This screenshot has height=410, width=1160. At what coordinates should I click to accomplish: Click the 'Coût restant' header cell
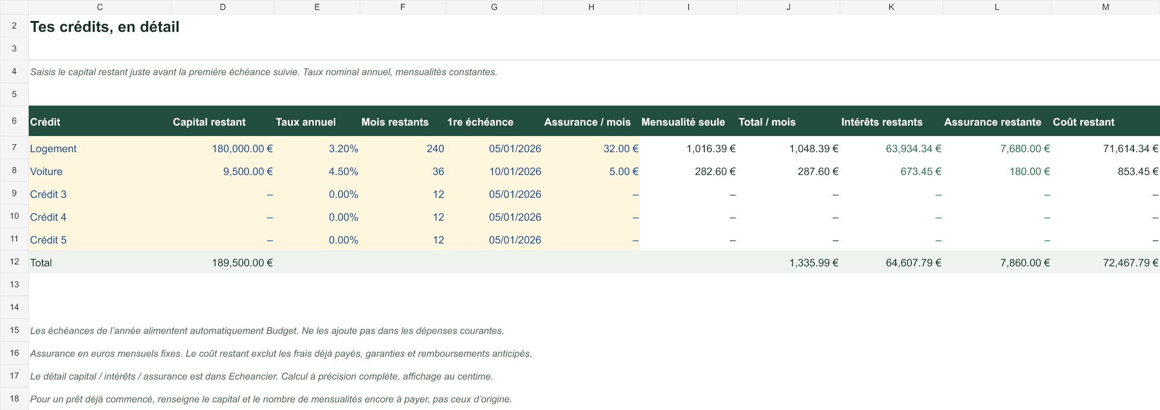(x=1106, y=122)
